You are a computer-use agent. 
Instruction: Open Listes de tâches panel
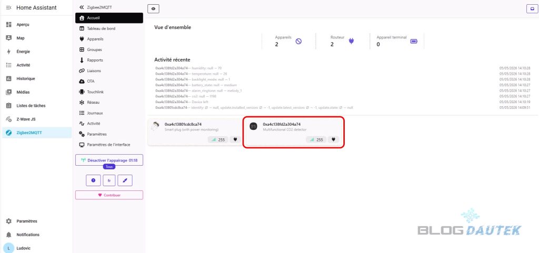(x=37, y=106)
